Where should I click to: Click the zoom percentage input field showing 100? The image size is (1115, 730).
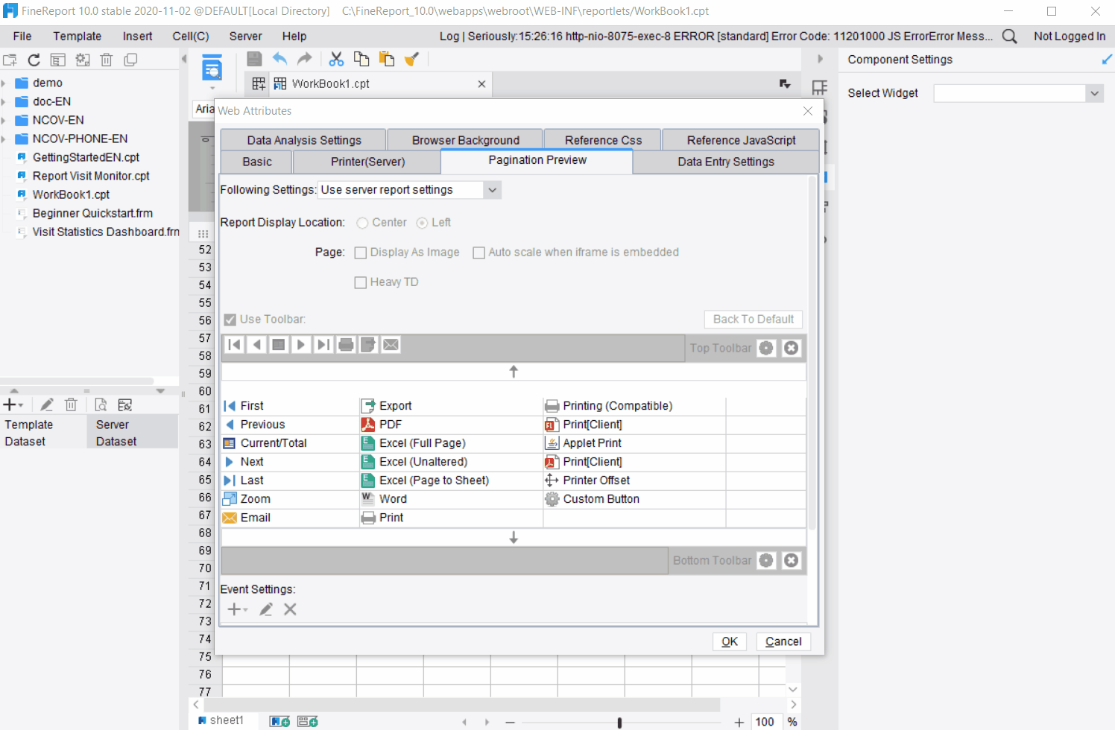[x=765, y=721]
